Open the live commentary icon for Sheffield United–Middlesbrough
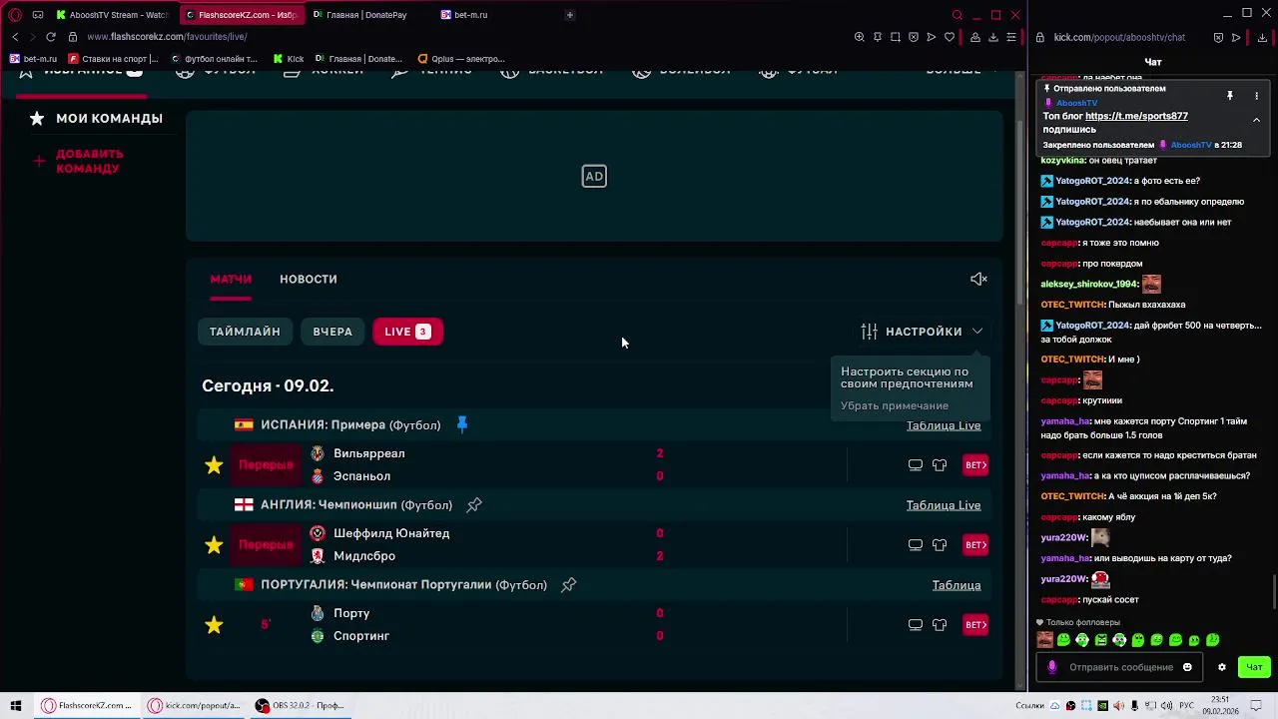 [x=915, y=545]
